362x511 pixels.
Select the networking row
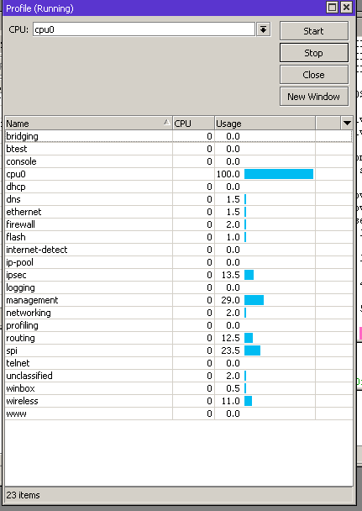[x=179, y=313]
